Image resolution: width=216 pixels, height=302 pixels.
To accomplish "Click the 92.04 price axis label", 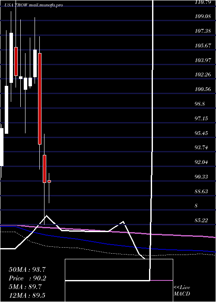I will pyautogui.click(x=201, y=162).
